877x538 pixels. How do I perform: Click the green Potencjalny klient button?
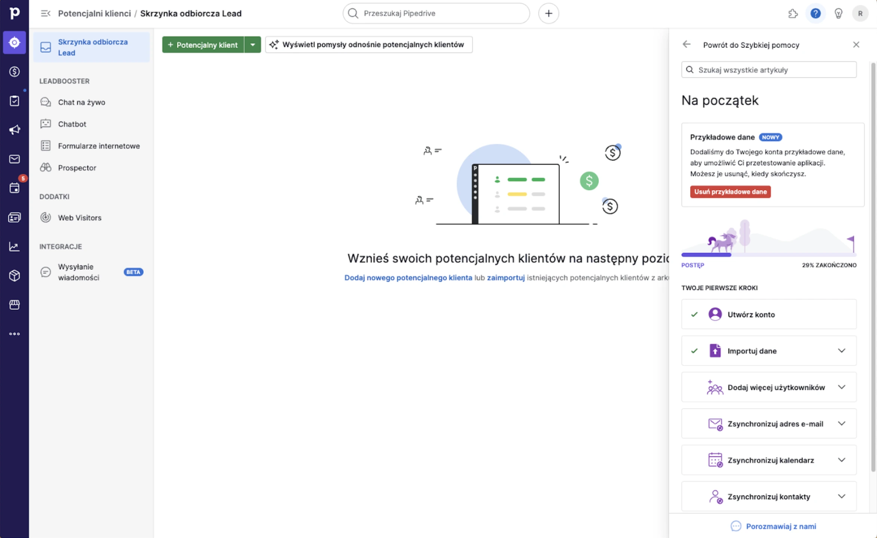point(203,45)
